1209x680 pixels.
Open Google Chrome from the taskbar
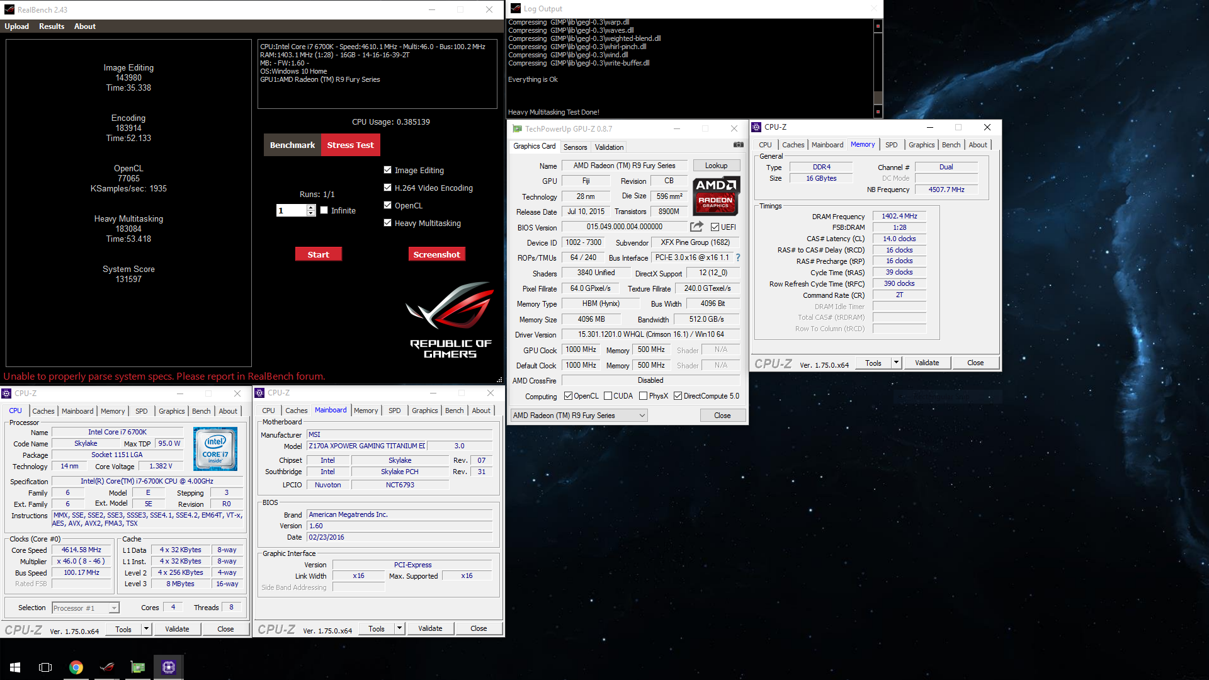coord(76,667)
